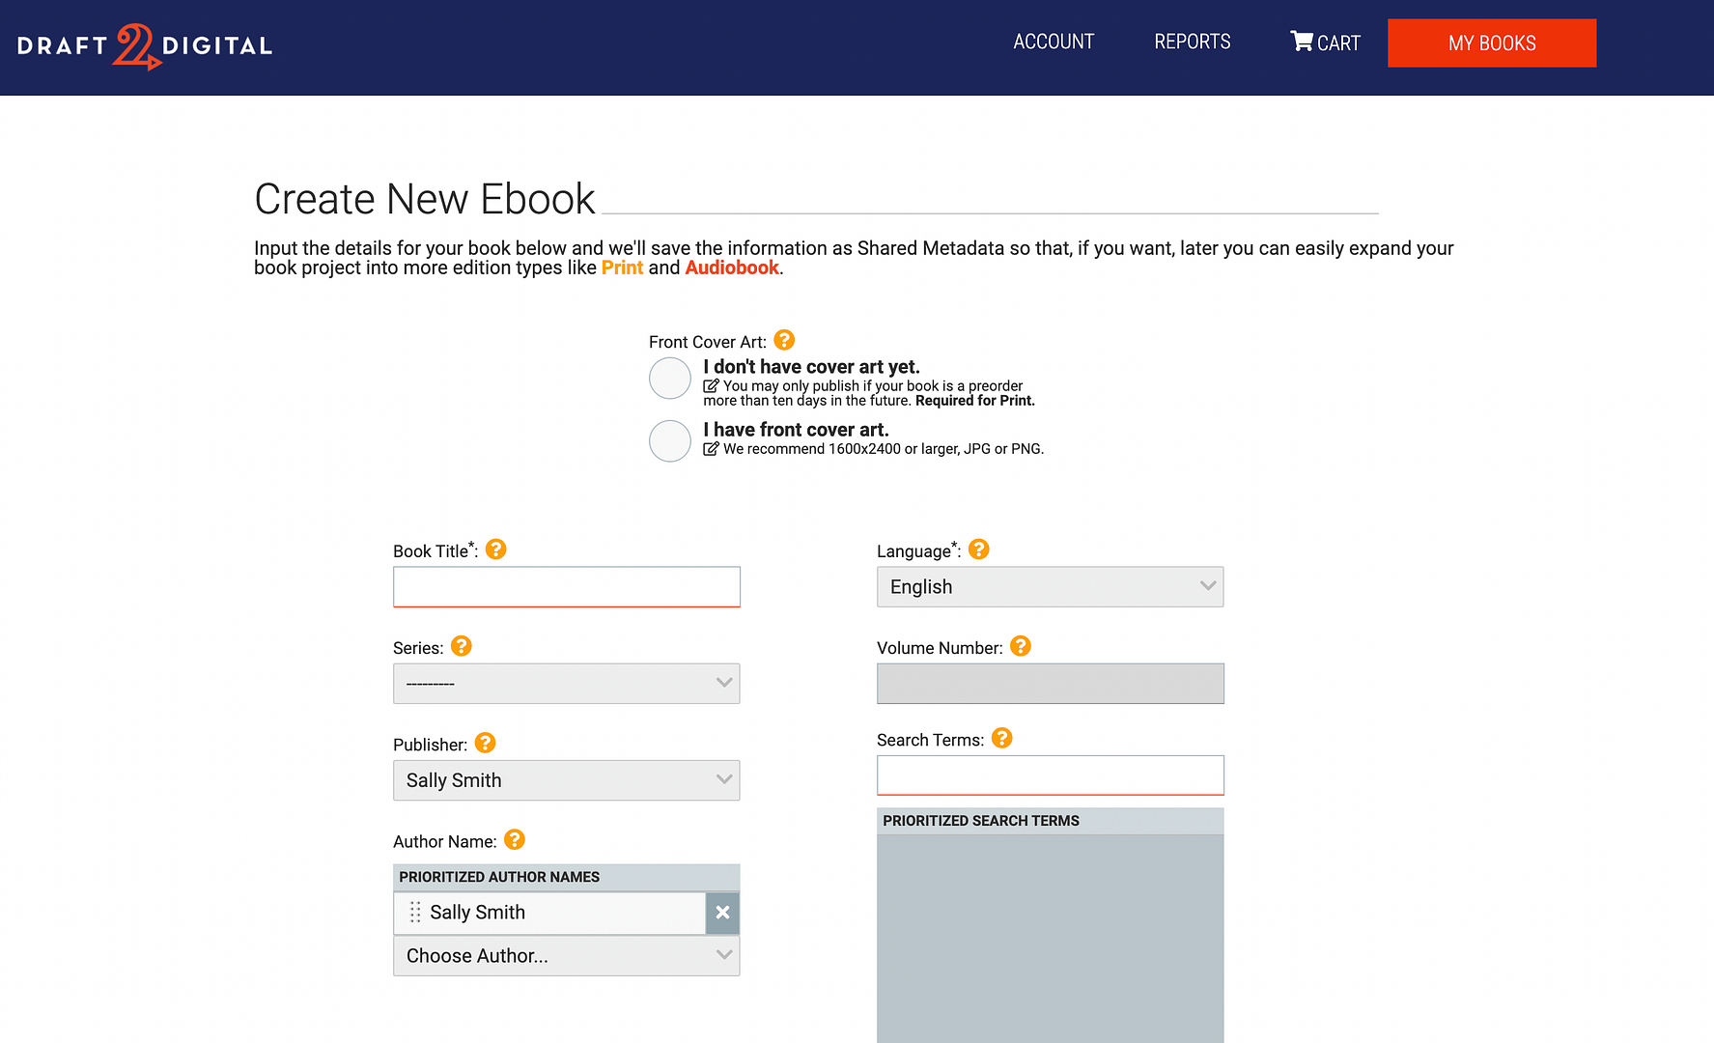Click into the Search Terms field
The width and height of the screenshot is (1714, 1043).
(x=1050, y=775)
